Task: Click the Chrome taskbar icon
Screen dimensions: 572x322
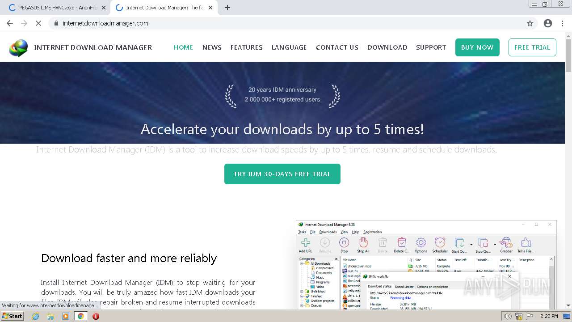Action: tap(81, 316)
